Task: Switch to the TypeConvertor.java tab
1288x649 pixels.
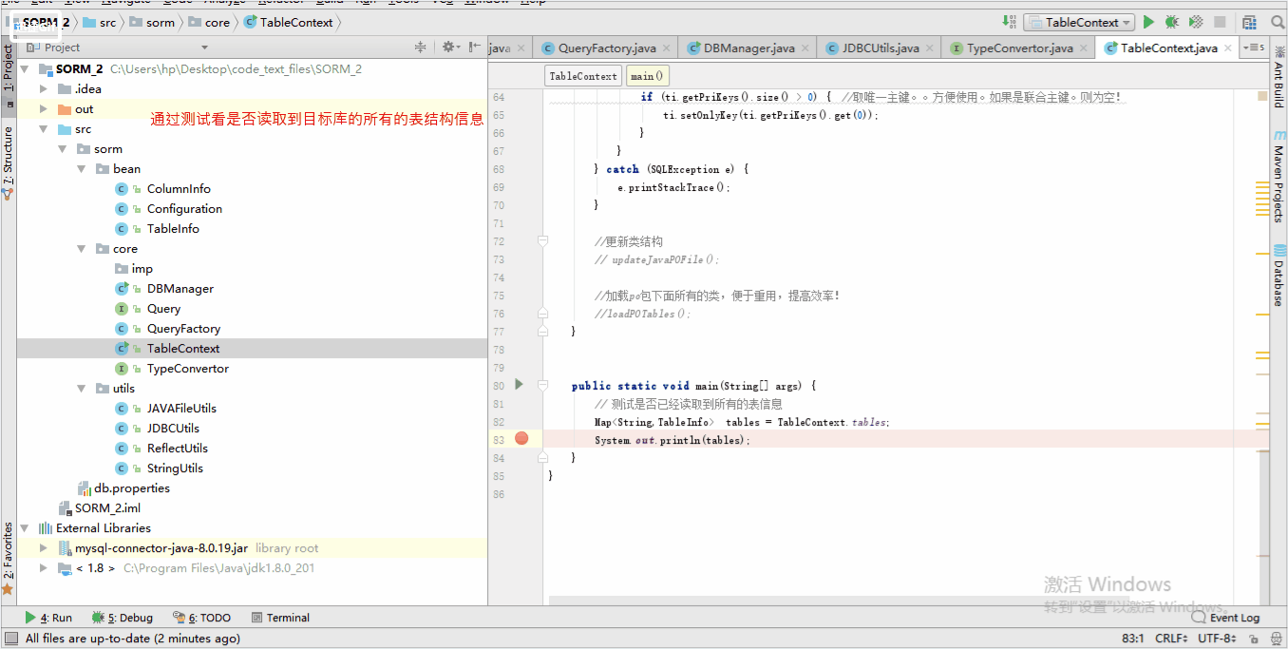Action: [x=1018, y=48]
